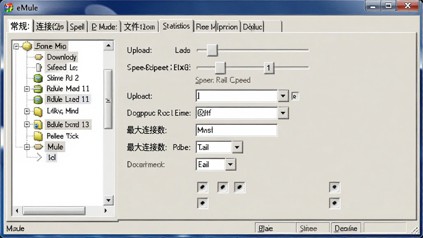Viewport: 423px width, 238px height.
Task: Click the gear icon beside Sone Mio
Action: [x=27, y=46]
